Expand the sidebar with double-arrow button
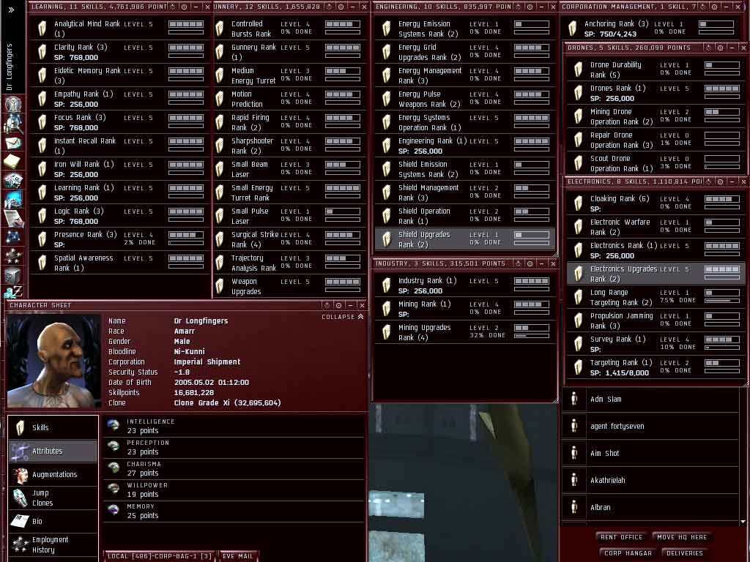 coord(11,9)
